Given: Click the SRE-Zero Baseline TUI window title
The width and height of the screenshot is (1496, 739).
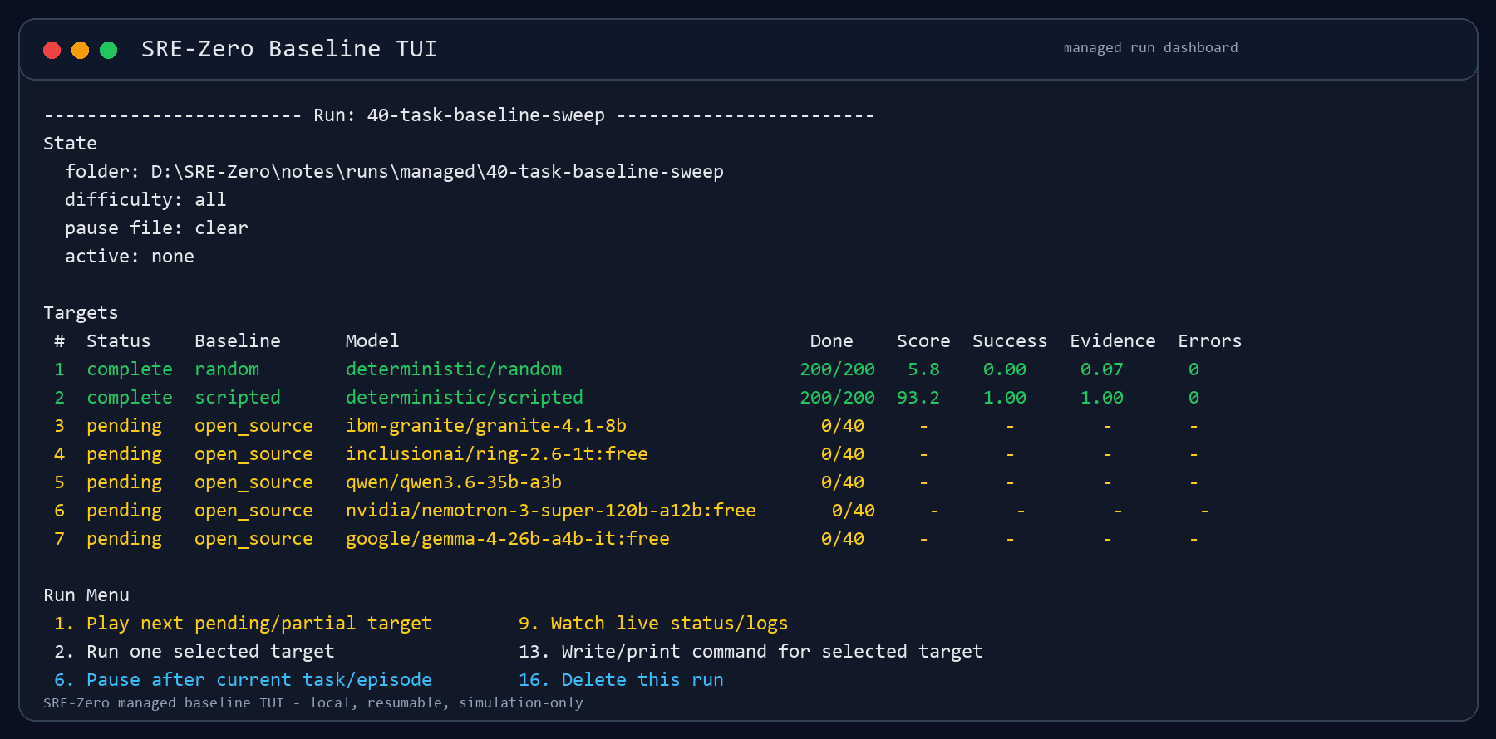Looking at the screenshot, I should (289, 49).
